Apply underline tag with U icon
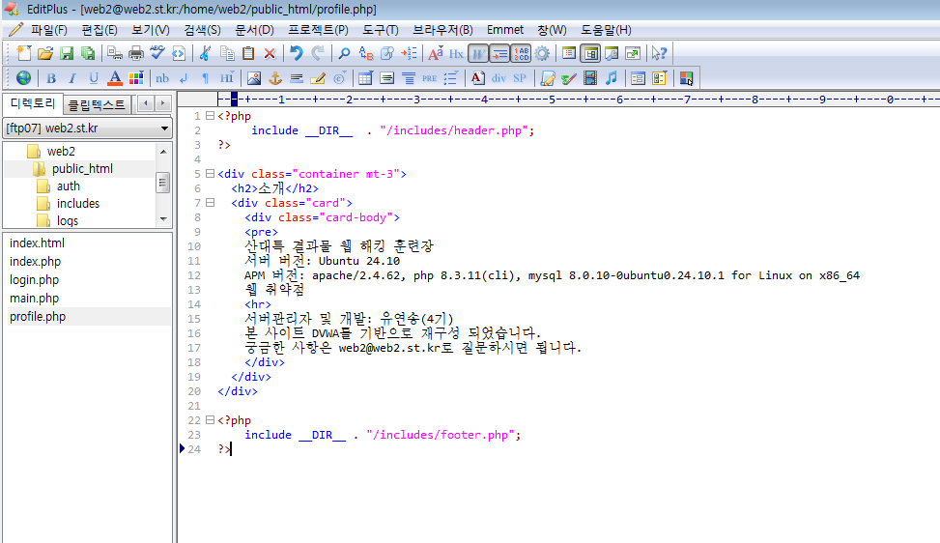Screen dimensions: 940x543 [x=94, y=78]
